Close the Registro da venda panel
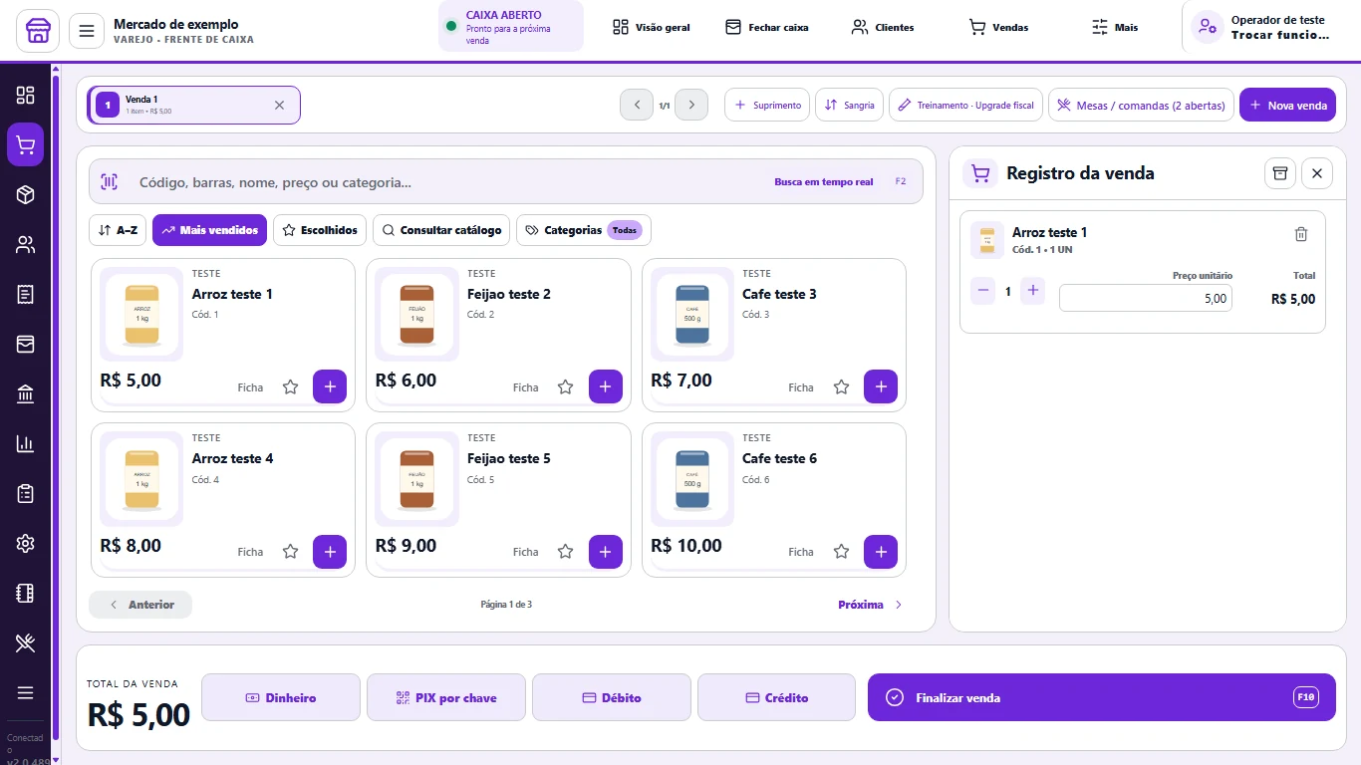1361x765 pixels. (1316, 173)
